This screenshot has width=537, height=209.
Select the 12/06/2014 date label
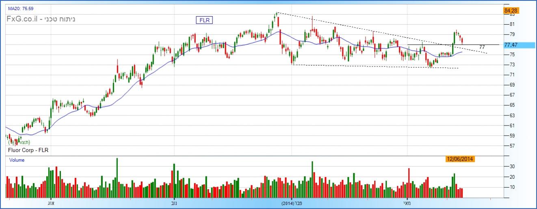pyautogui.click(x=460, y=159)
